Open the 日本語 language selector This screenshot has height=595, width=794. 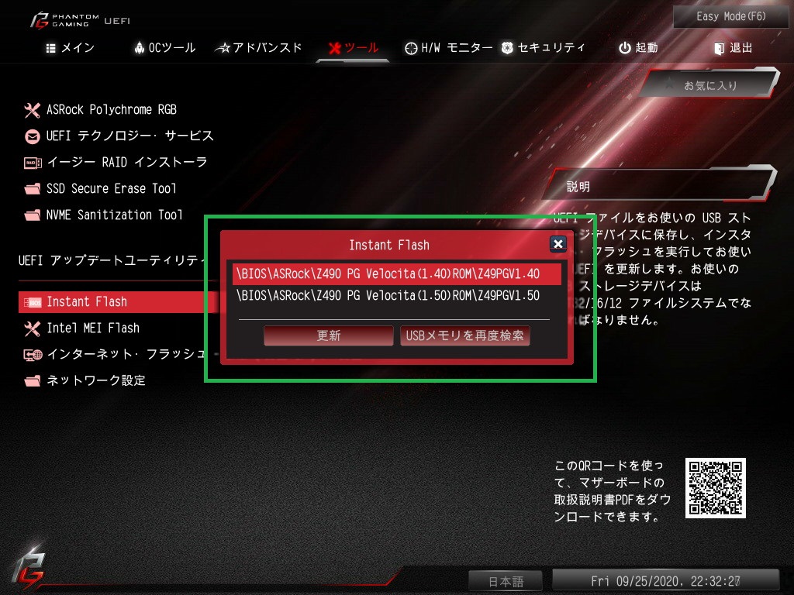click(x=506, y=581)
